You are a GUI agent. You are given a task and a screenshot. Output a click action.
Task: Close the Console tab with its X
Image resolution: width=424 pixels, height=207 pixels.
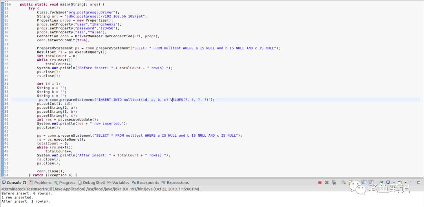pyautogui.click(x=24, y=182)
